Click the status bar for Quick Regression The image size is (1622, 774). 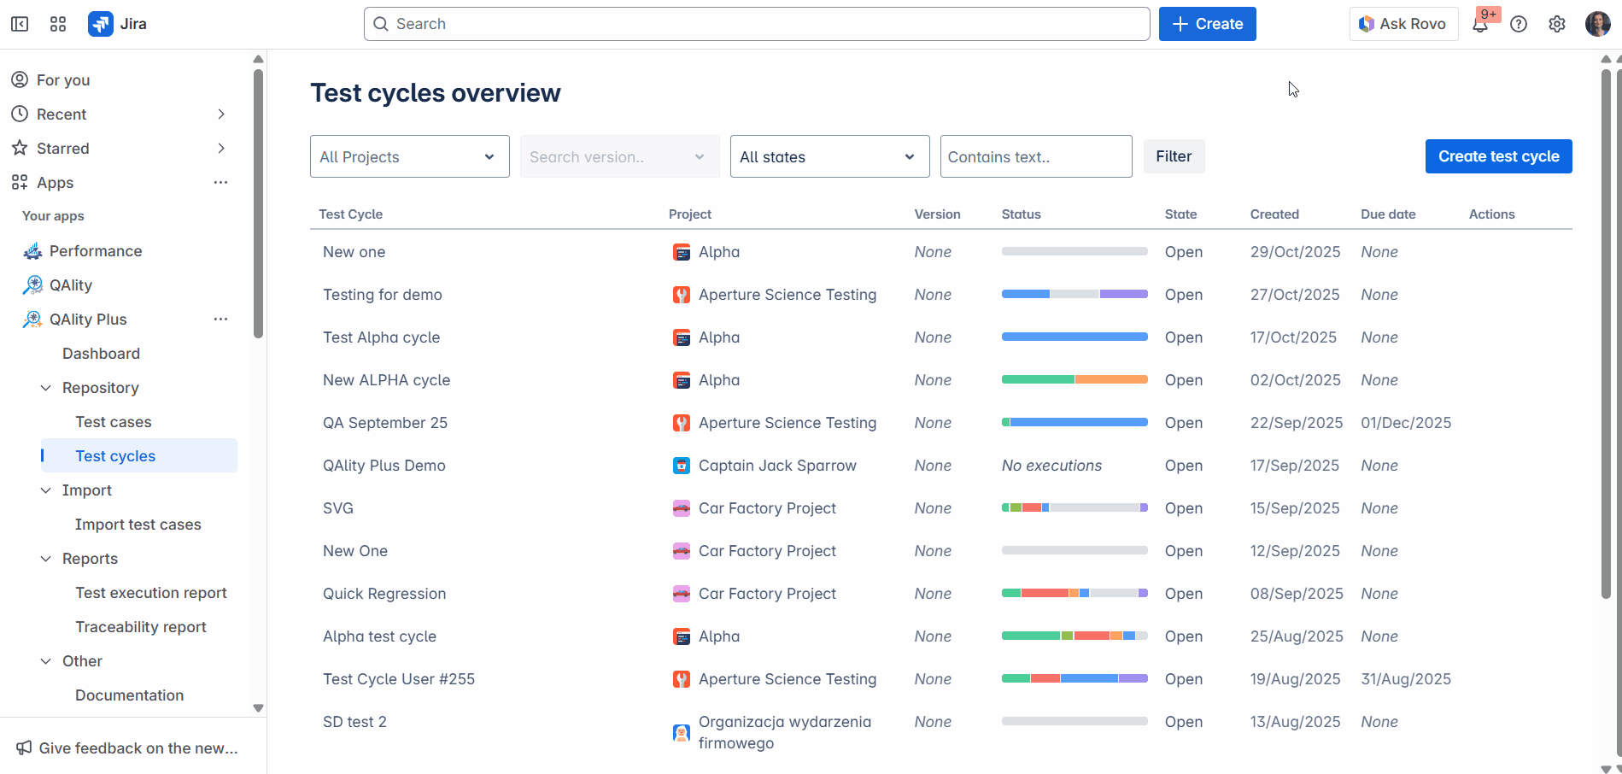(x=1075, y=593)
